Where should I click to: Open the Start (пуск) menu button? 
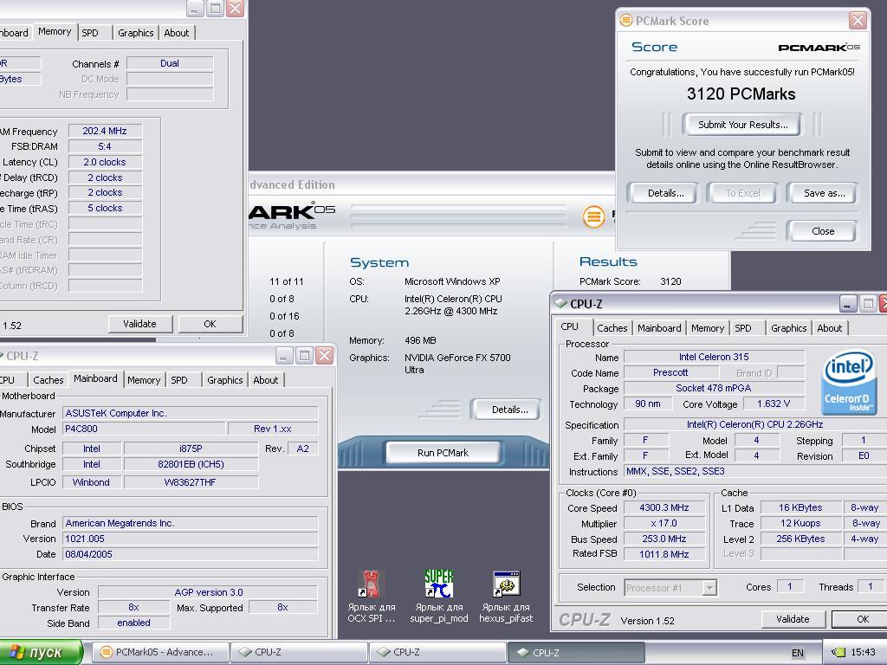[x=42, y=652]
